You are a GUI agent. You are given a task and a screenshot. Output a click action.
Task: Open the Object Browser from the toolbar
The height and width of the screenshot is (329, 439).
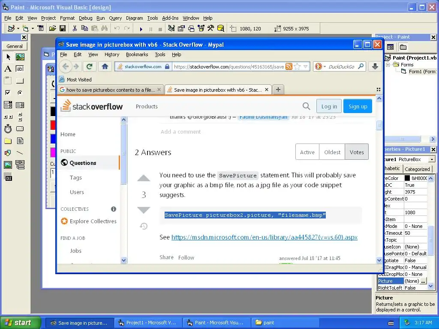(x=201, y=28)
